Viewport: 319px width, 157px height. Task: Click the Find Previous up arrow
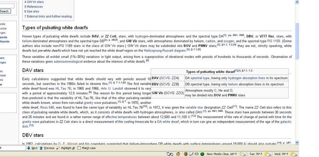coord(41,148)
